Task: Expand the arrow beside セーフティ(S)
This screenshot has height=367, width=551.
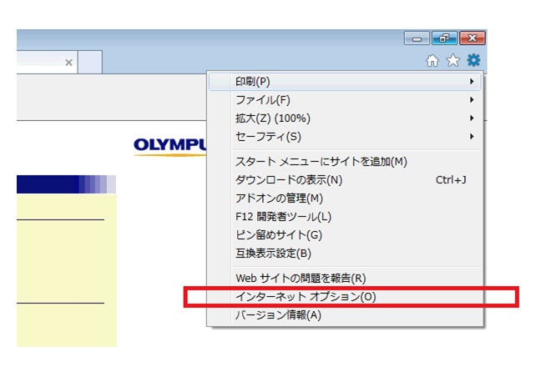Action: (472, 137)
